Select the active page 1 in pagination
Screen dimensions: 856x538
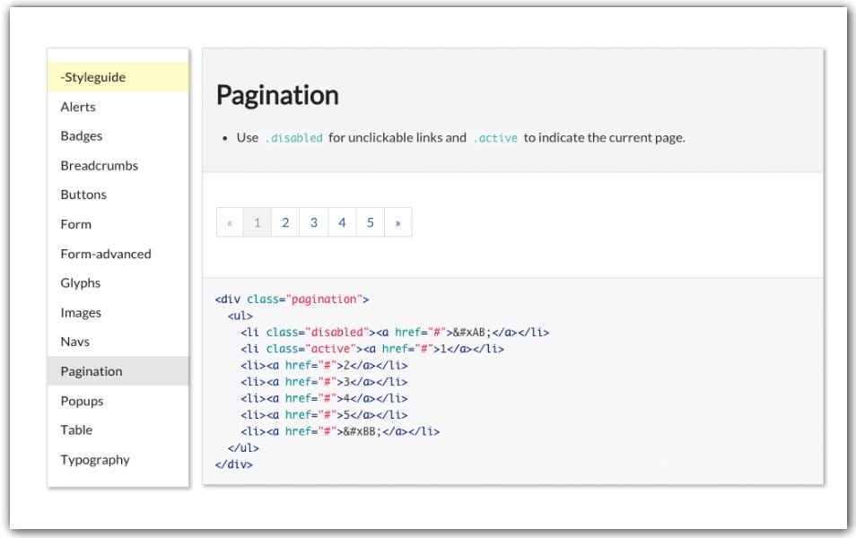click(258, 221)
